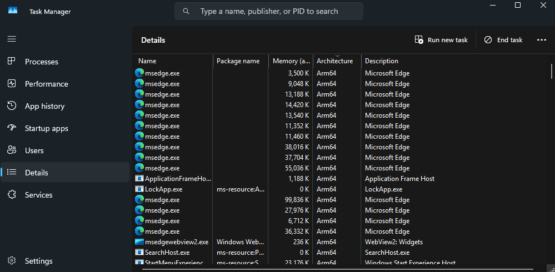Click the Edge icon for 3,500 K process
The width and height of the screenshot is (555, 272).
(139, 73)
